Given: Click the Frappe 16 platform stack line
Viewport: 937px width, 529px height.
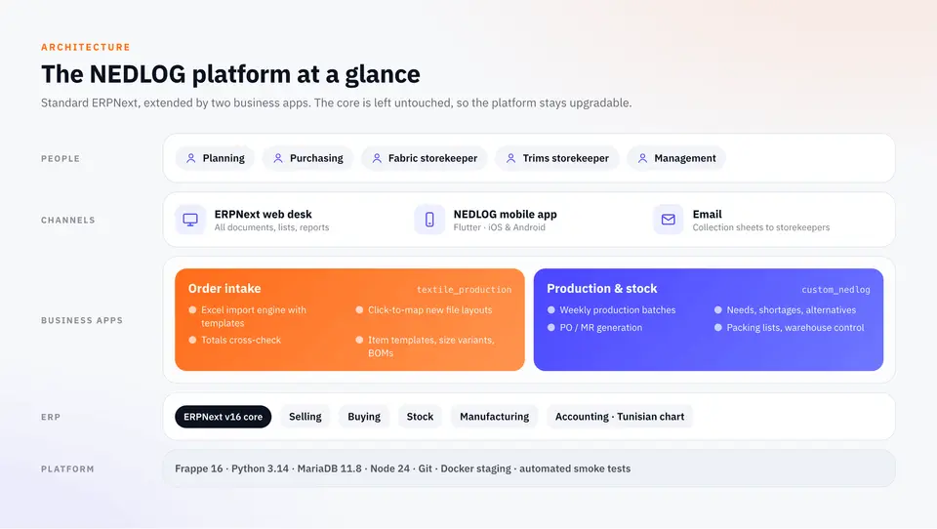Looking at the screenshot, I should (x=403, y=468).
